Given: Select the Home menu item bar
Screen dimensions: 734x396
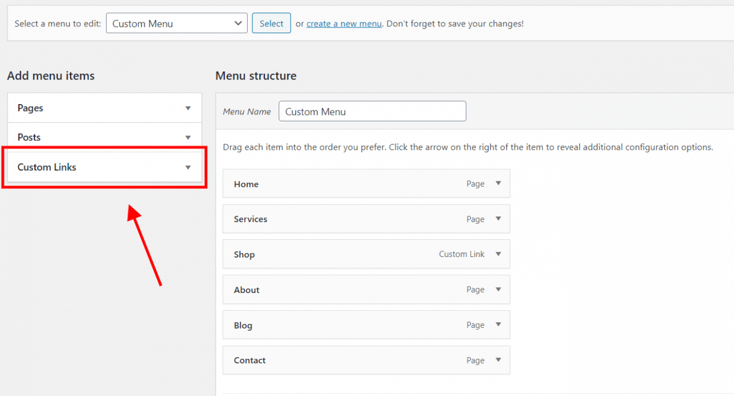Looking at the screenshot, I should pyautogui.click(x=344, y=184).
